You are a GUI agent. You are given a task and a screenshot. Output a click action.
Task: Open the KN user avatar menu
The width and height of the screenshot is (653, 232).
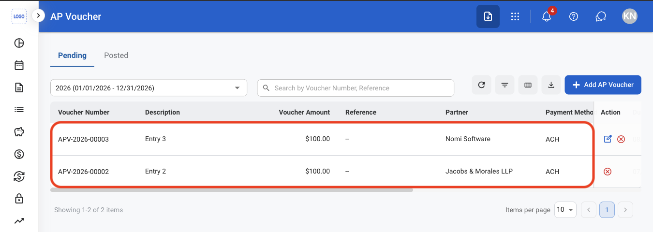629,16
